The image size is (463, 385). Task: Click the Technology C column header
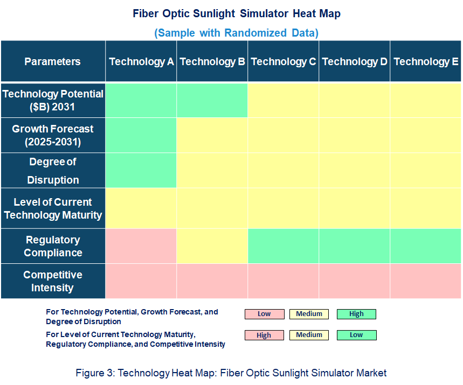coord(284,61)
